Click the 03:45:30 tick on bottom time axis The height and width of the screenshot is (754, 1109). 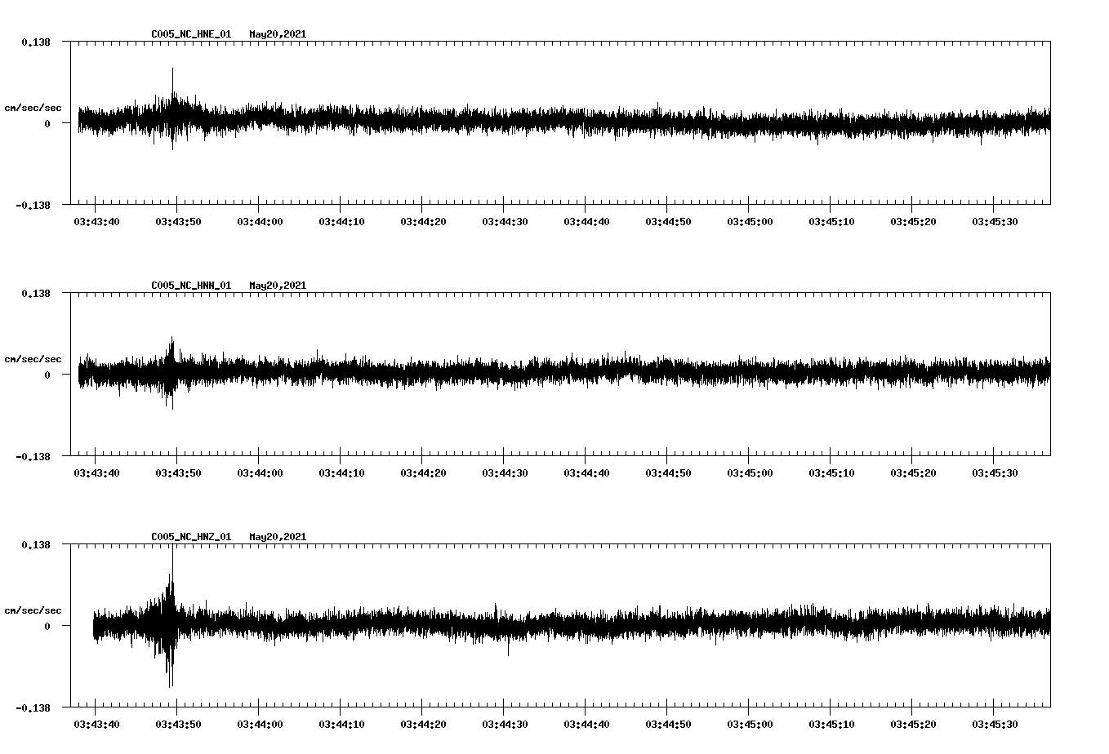tap(993, 722)
